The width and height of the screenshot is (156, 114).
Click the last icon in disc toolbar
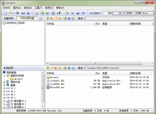coord(73,18)
